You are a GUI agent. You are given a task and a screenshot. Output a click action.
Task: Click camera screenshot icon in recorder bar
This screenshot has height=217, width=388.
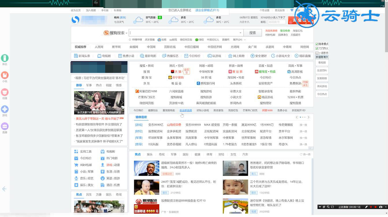pos(381,207)
